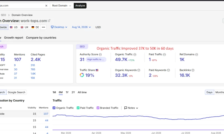Screen dimensions: 224x134
Task: Open the 107 mentions value
Action: pyautogui.click(x=18, y=59)
